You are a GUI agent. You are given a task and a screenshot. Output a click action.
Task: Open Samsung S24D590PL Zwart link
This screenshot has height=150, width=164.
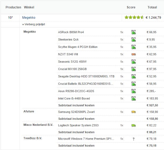click(76, 112)
